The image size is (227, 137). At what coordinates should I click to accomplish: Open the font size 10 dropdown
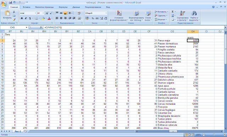click(x=43, y=13)
